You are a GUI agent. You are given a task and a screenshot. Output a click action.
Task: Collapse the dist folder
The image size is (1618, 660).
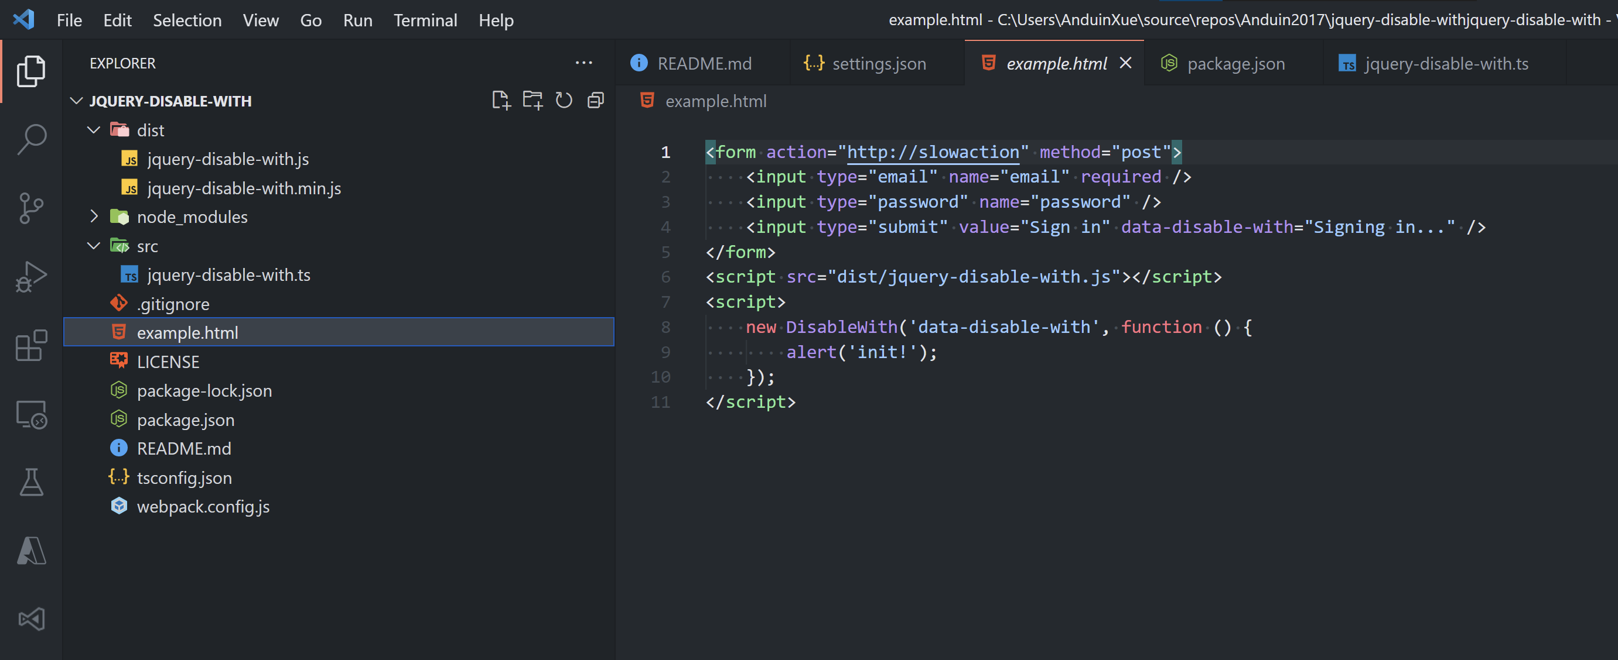(94, 129)
